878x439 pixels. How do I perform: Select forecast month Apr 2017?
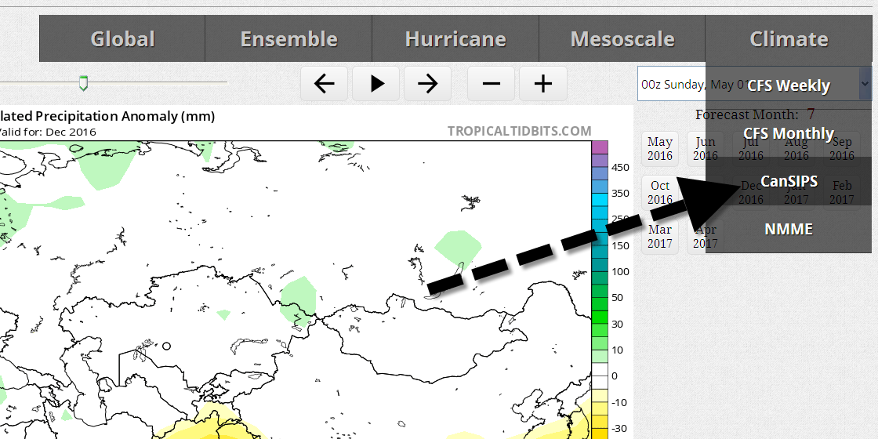[x=705, y=237]
